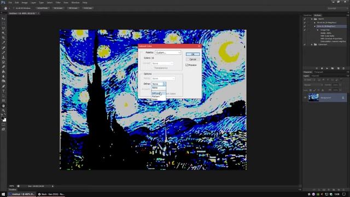Click play button in Actions panel

327,68
